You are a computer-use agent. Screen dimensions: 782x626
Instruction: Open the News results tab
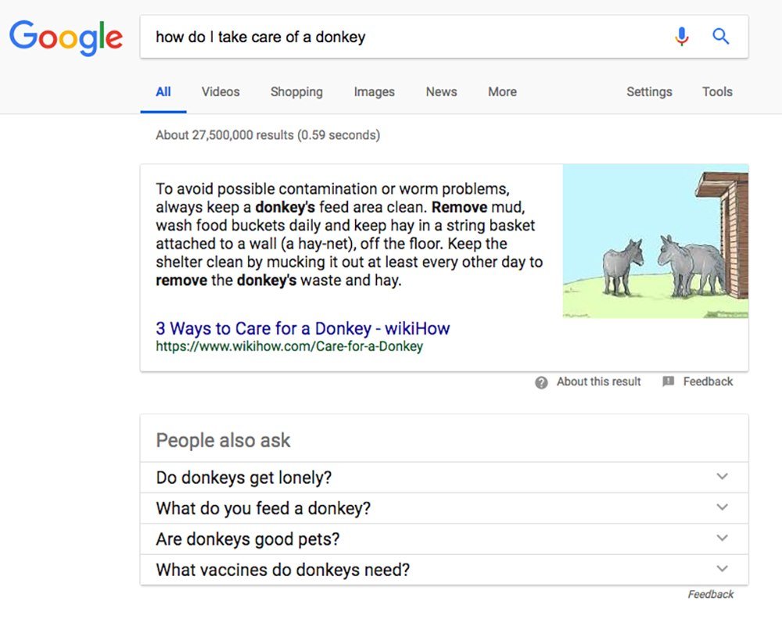click(x=441, y=91)
